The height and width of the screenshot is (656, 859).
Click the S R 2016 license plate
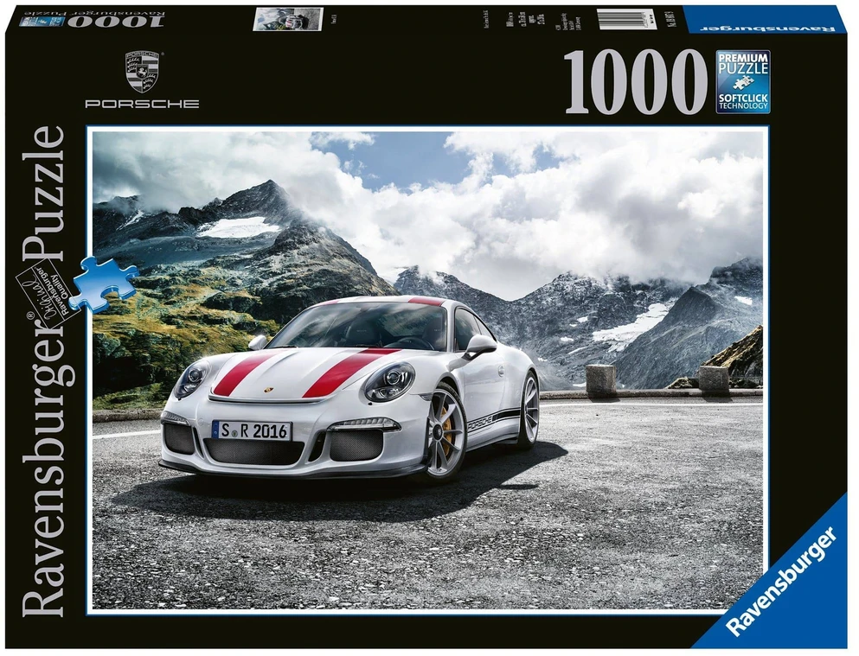pyautogui.click(x=252, y=430)
